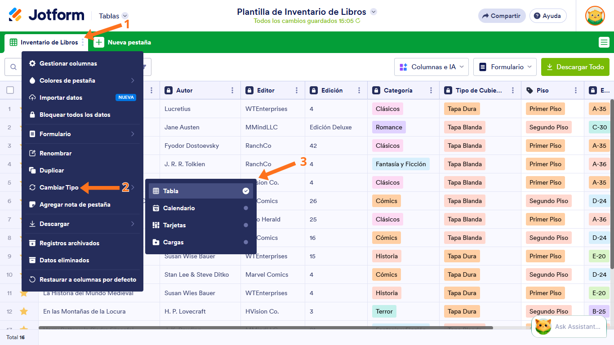Open Datos eliminados
This screenshot has height=345, width=614.
click(x=82, y=260)
